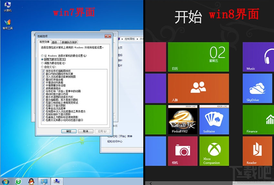Open the 计算机 desktop icon
This screenshot has width=274, height=185.
[x=8, y=7]
